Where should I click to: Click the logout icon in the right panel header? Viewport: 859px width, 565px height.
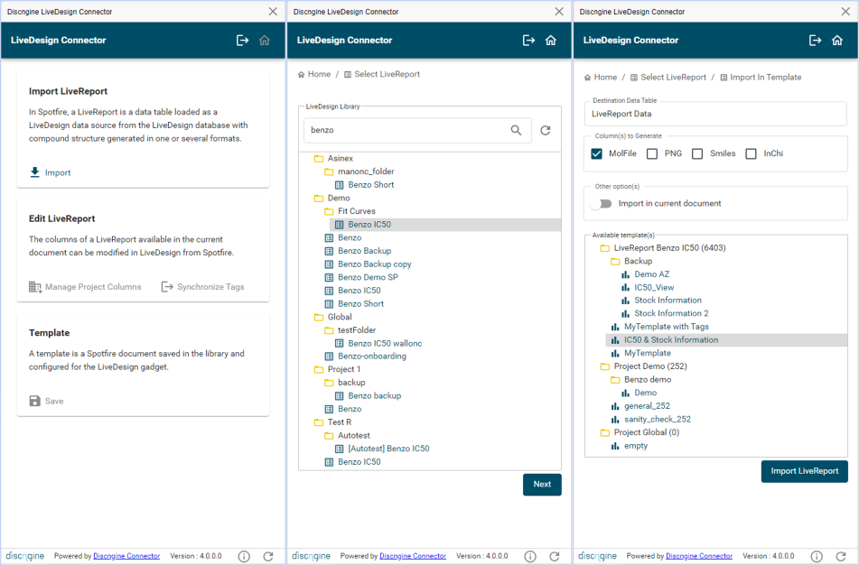point(815,40)
